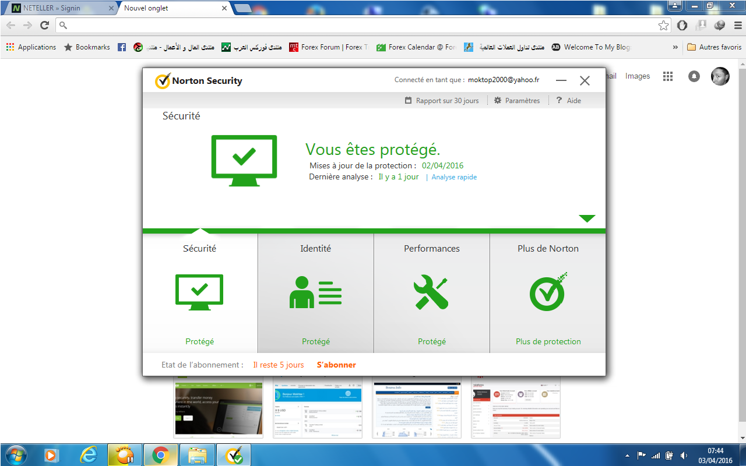The width and height of the screenshot is (746, 466).
Task: Open the Windows Start menu
Action: (15, 455)
